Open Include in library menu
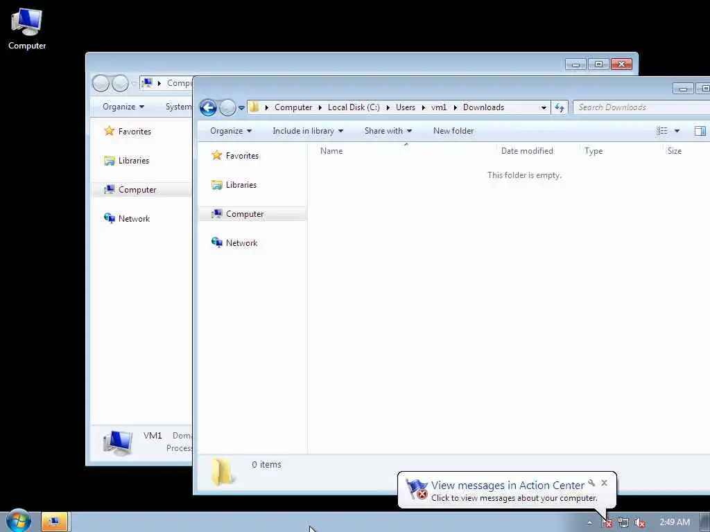Image resolution: width=710 pixels, height=532 pixels. [x=308, y=131]
